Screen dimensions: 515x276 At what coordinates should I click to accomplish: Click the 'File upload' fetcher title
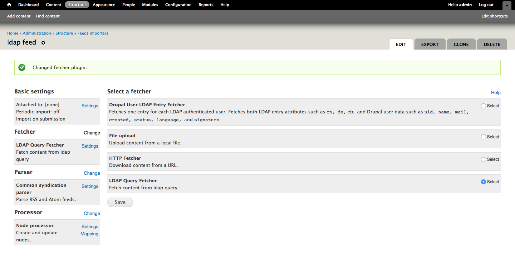(122, 136)
